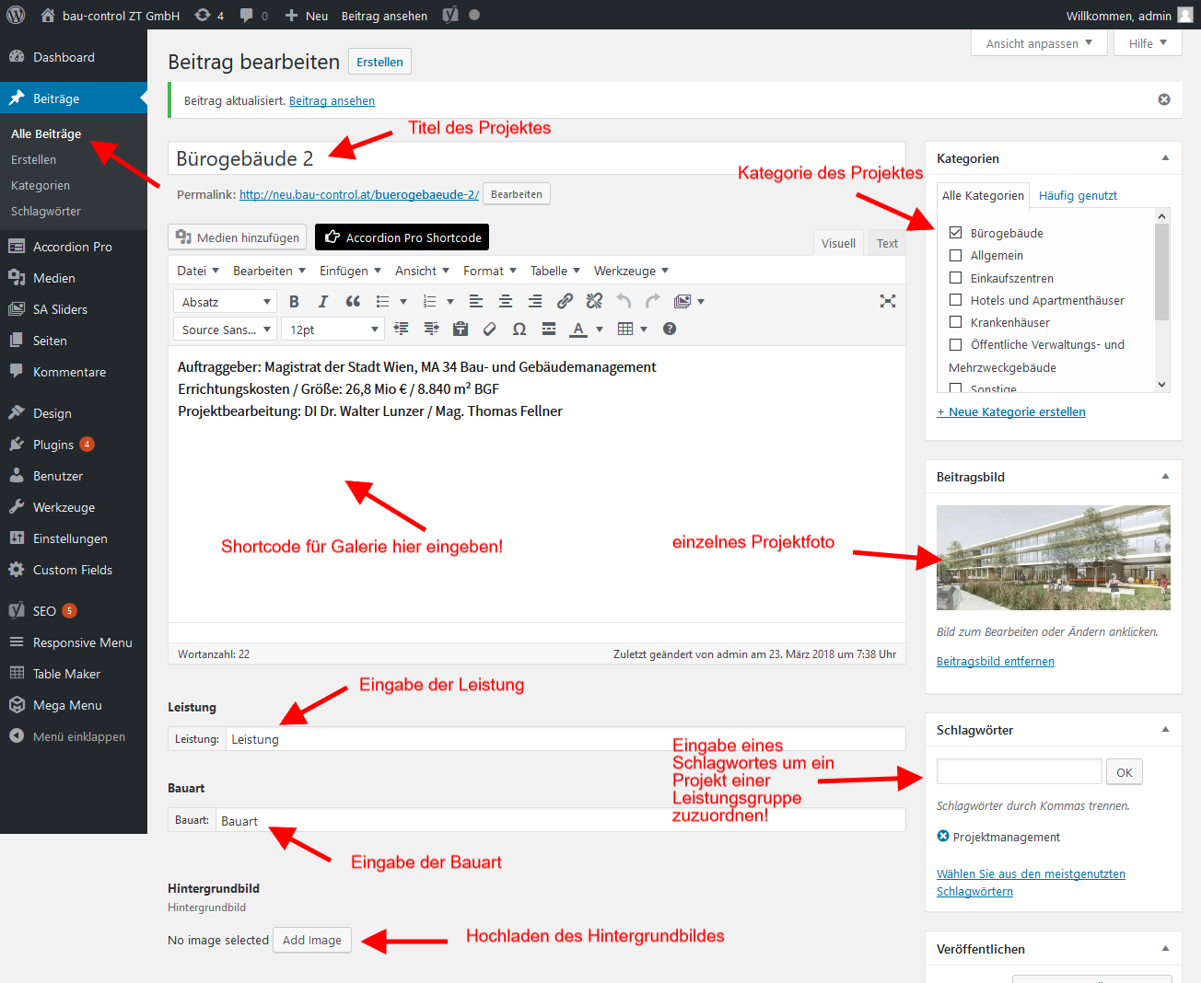1201x983 pixels.
Task: Click the Beitragsbild entfernen link
Action: [996, 661]
